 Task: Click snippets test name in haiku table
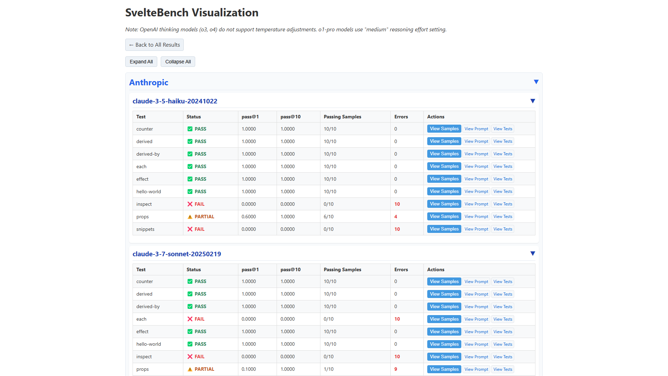(x=145, y=229)
